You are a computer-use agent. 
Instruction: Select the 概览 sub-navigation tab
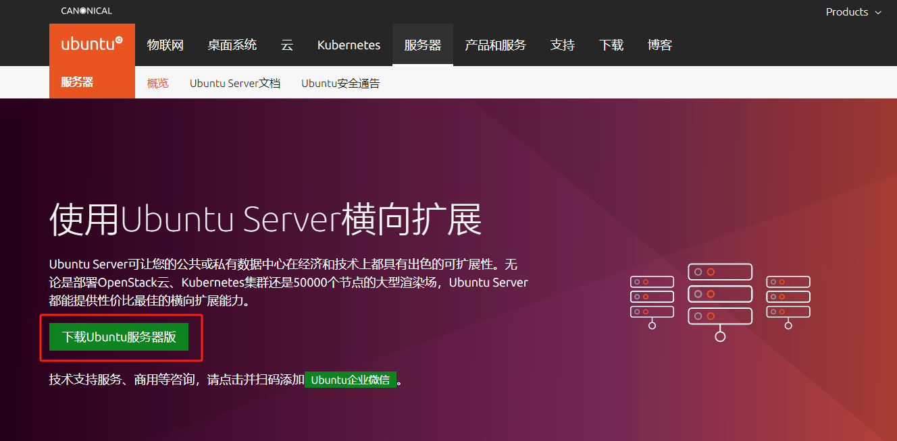(158, 84)
